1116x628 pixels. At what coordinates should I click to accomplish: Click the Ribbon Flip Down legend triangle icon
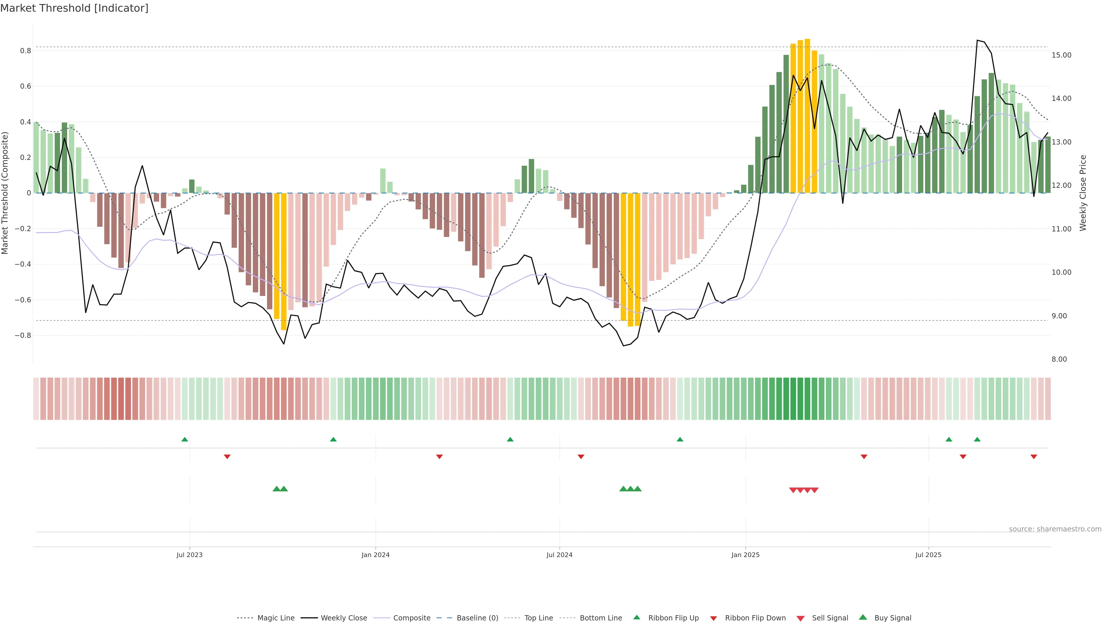coord(713,618)
